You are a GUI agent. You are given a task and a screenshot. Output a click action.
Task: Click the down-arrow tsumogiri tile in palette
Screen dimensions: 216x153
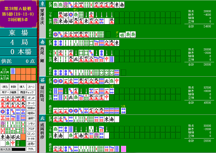point(18,143)
